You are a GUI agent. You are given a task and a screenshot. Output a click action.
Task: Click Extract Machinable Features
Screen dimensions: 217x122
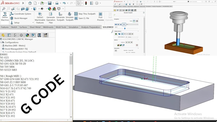(40, 18)
